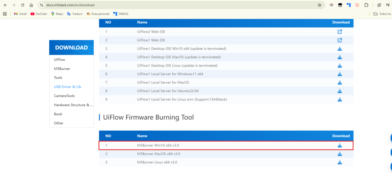This screenshot has width=392, height=174.
Task: Open UiFlow2 Web IDE external link icon
Action: 339,32
